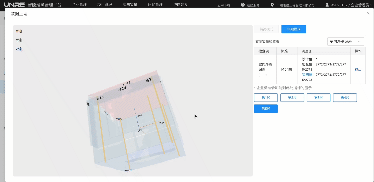
Task: Select the 第4尺 button
Action: point(345,97)
